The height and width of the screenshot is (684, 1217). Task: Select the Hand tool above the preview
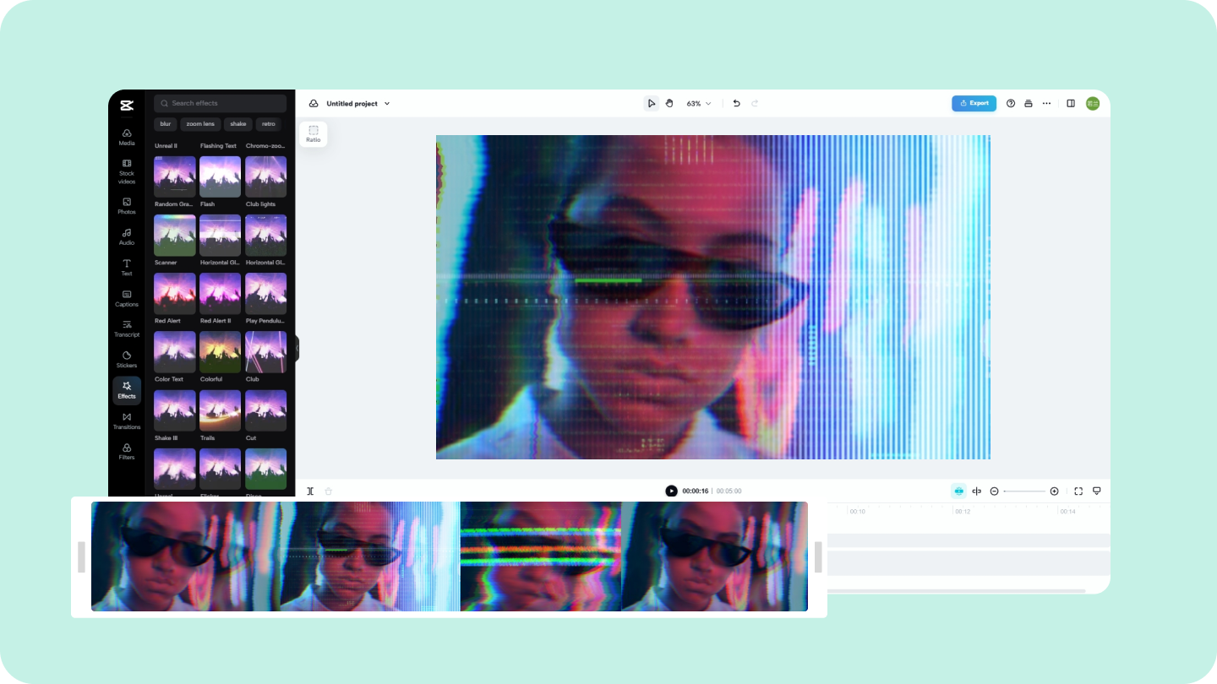[x=669, y=103]
